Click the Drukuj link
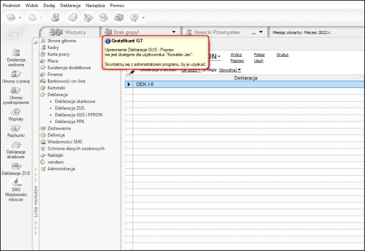365x251 pixels. pos(282,55)
